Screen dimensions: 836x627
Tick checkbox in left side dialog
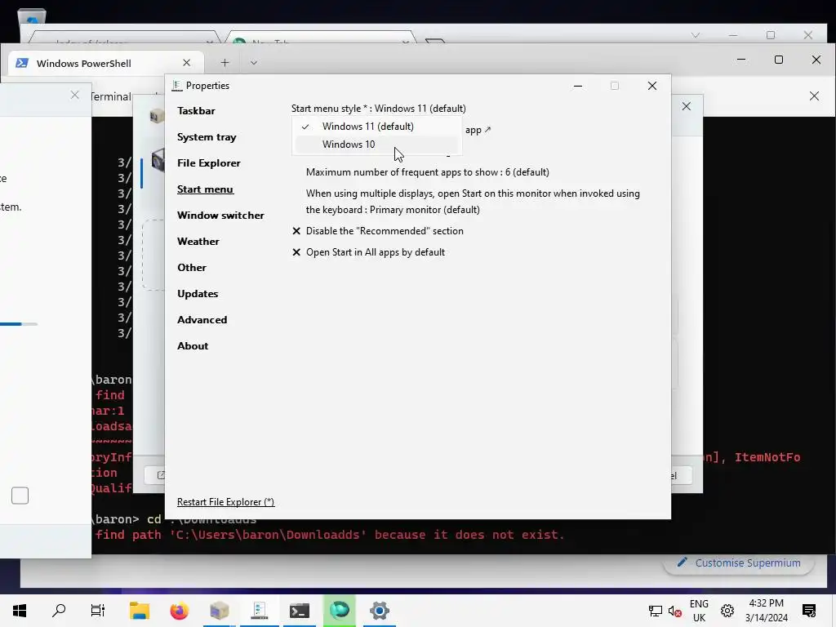[x=20, y=496]
